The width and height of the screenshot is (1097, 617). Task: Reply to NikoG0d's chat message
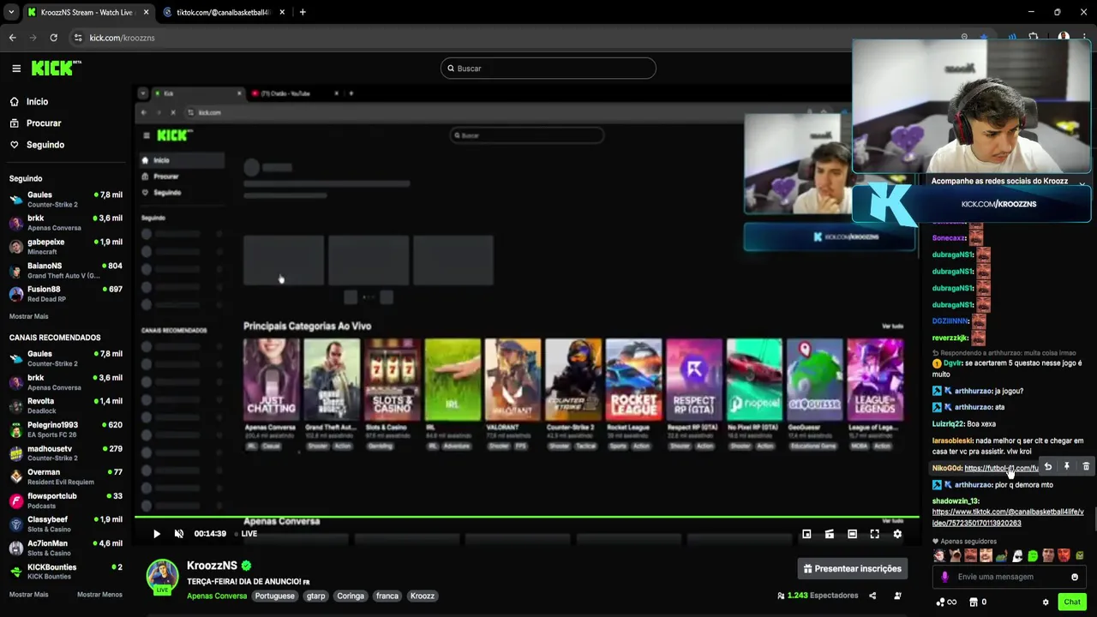(x=1047, y=467)
